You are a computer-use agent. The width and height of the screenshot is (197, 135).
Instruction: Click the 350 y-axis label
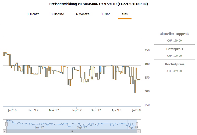point(146,50)
